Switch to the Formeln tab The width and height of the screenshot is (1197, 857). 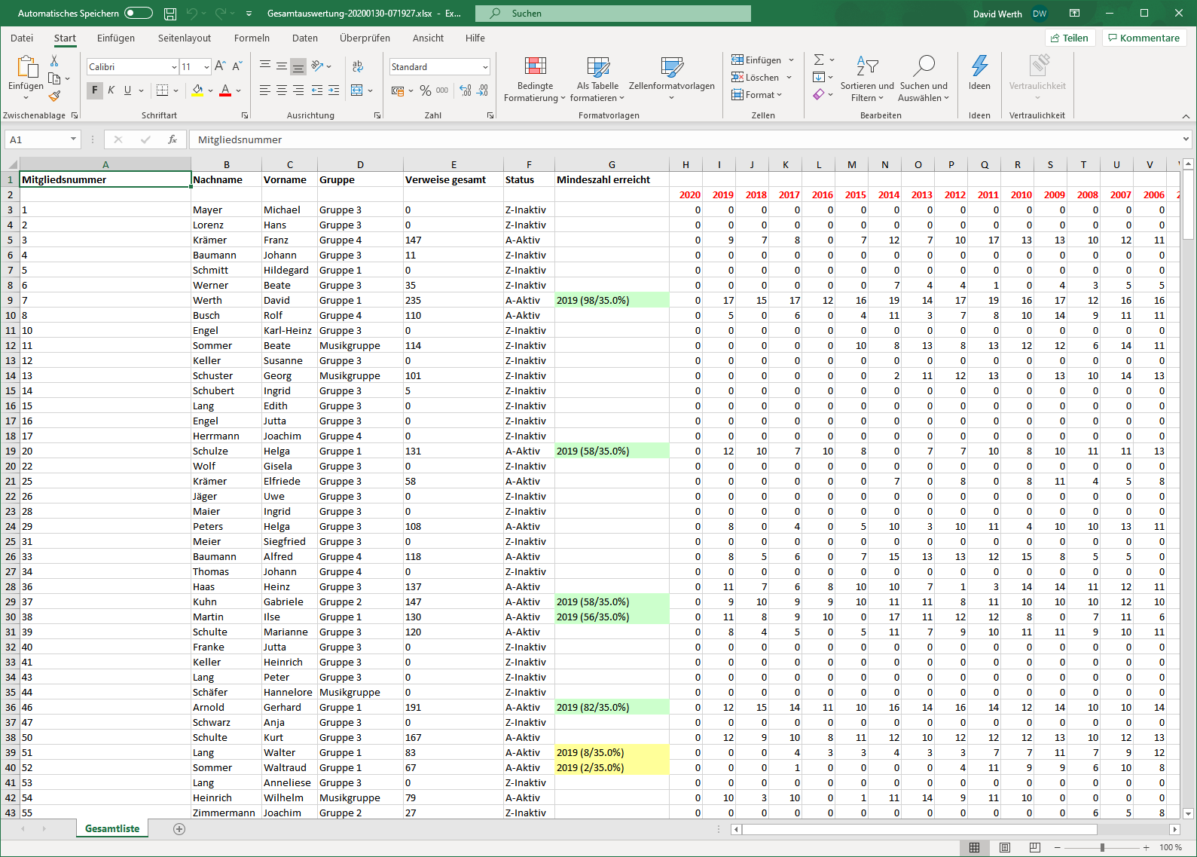[x=252, y=38]
